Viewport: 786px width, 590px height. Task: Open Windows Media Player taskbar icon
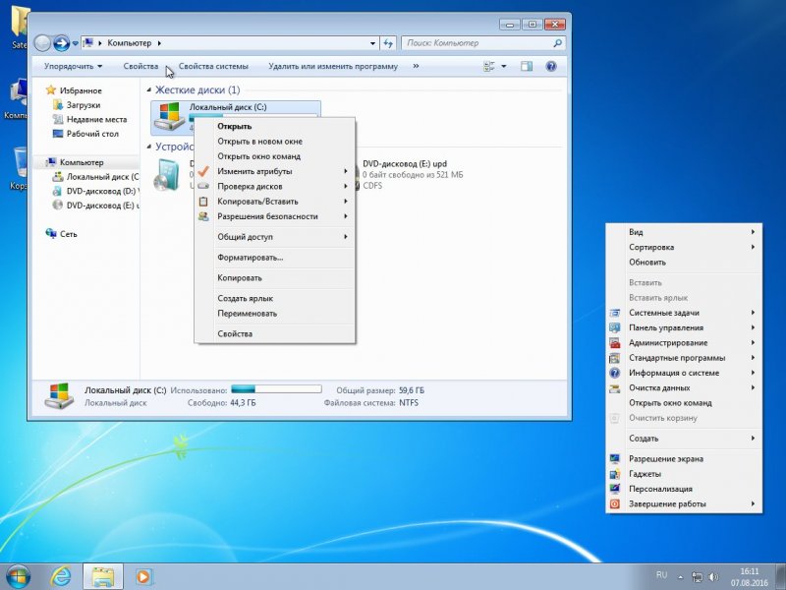(x=143, y=576)
